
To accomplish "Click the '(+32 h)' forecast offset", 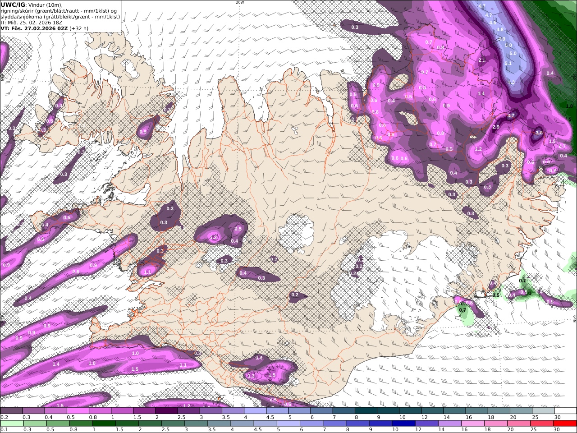I will coord(79,28).
